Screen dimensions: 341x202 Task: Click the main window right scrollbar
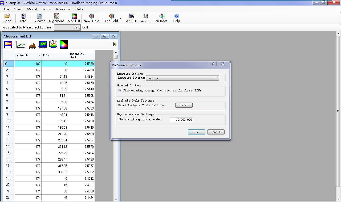click(338, 111)
